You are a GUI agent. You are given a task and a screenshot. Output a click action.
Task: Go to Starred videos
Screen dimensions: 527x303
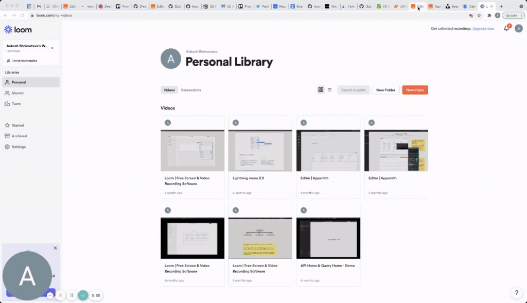[x=30, y=125]
